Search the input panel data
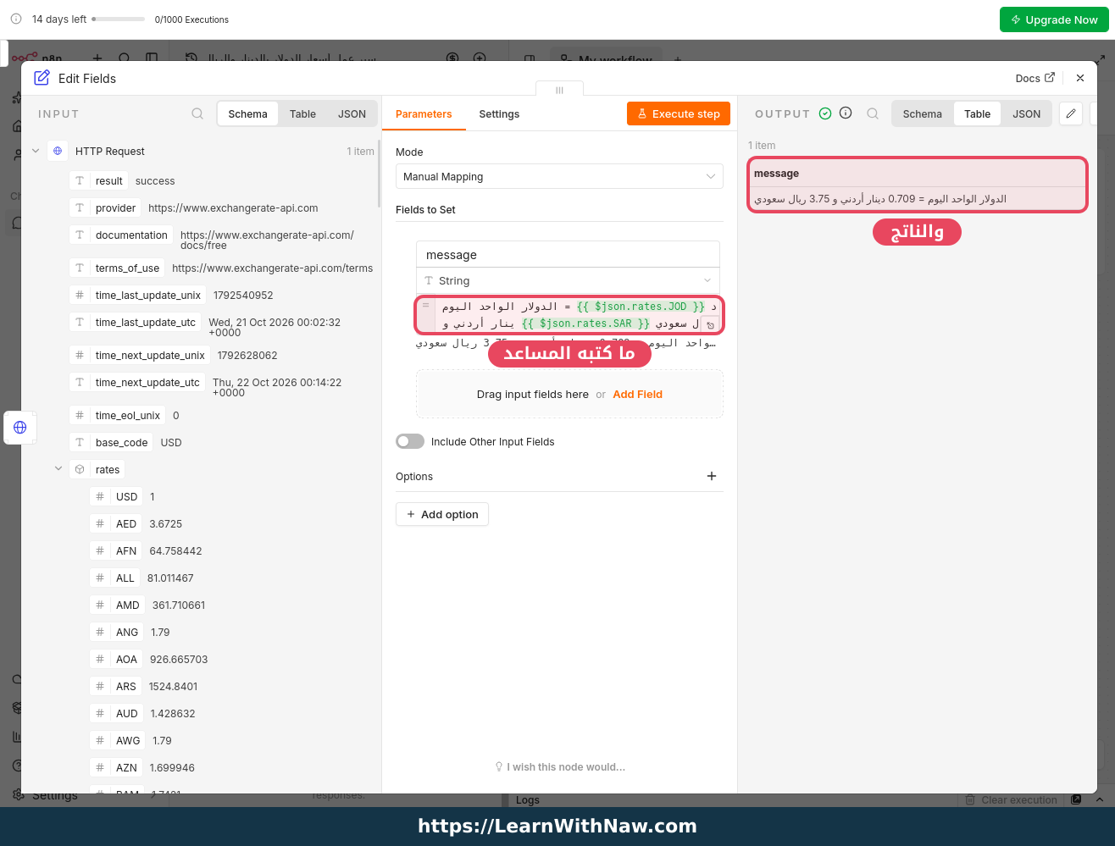Screen dimensions: 1115x846 (197, 113)
